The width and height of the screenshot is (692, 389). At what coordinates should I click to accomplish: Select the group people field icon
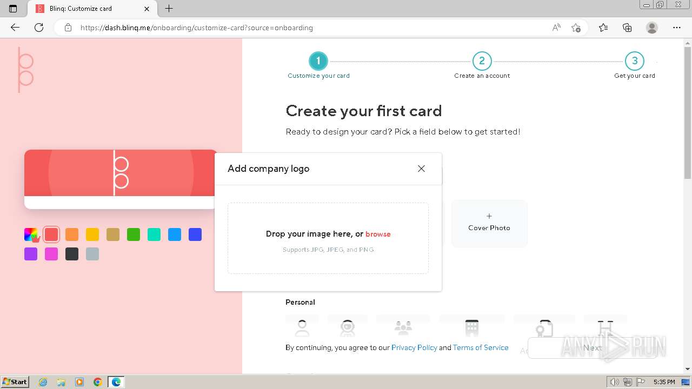403,328
